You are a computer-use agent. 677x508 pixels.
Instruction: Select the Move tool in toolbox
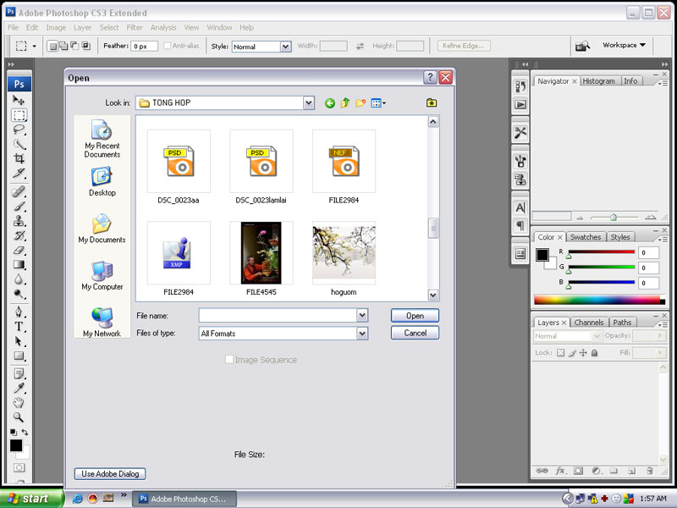[19, 100]
